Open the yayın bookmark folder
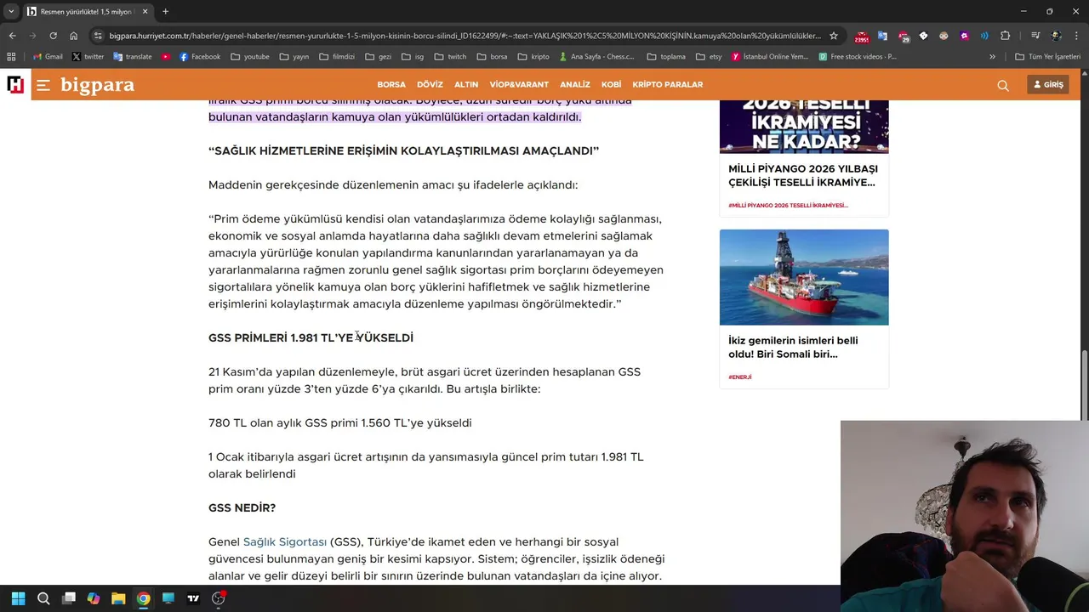The image size is (1089, 612). (293, 56)
